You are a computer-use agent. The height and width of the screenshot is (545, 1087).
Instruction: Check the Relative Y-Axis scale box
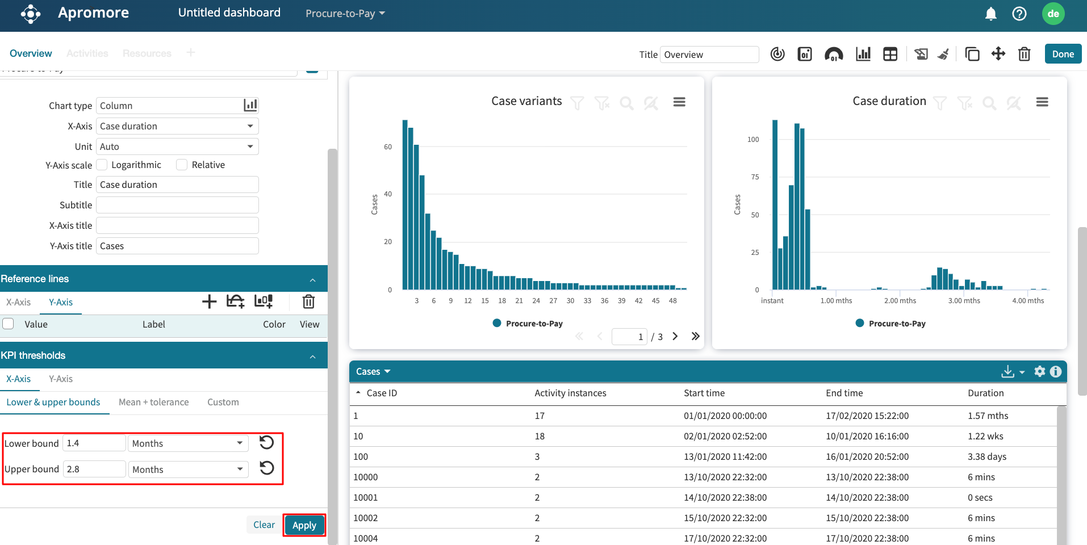click(182, 165)
